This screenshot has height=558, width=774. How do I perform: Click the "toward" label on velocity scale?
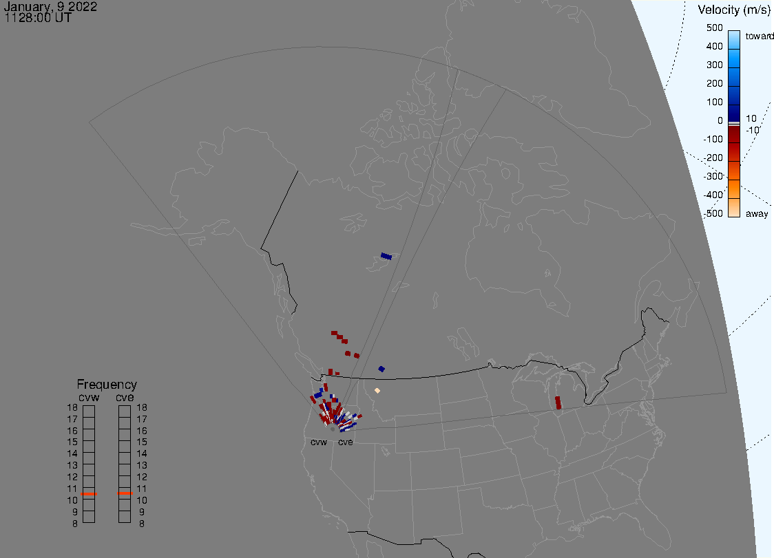tap(759, 36)
